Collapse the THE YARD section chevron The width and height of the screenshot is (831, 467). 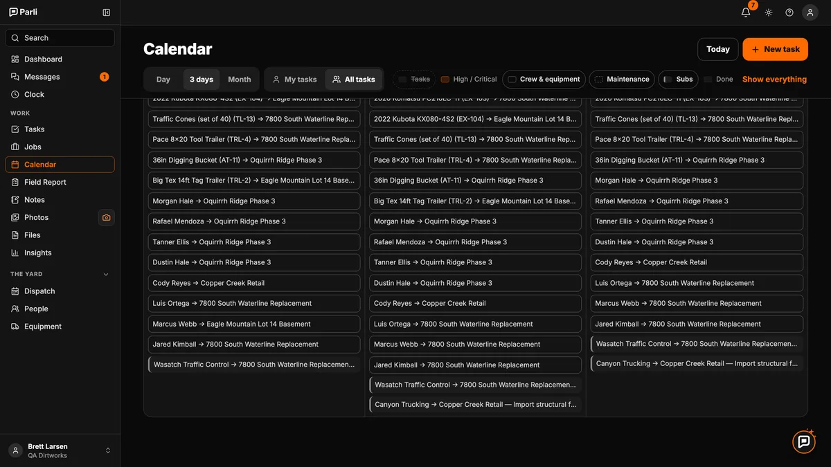[x=106, y=274]
